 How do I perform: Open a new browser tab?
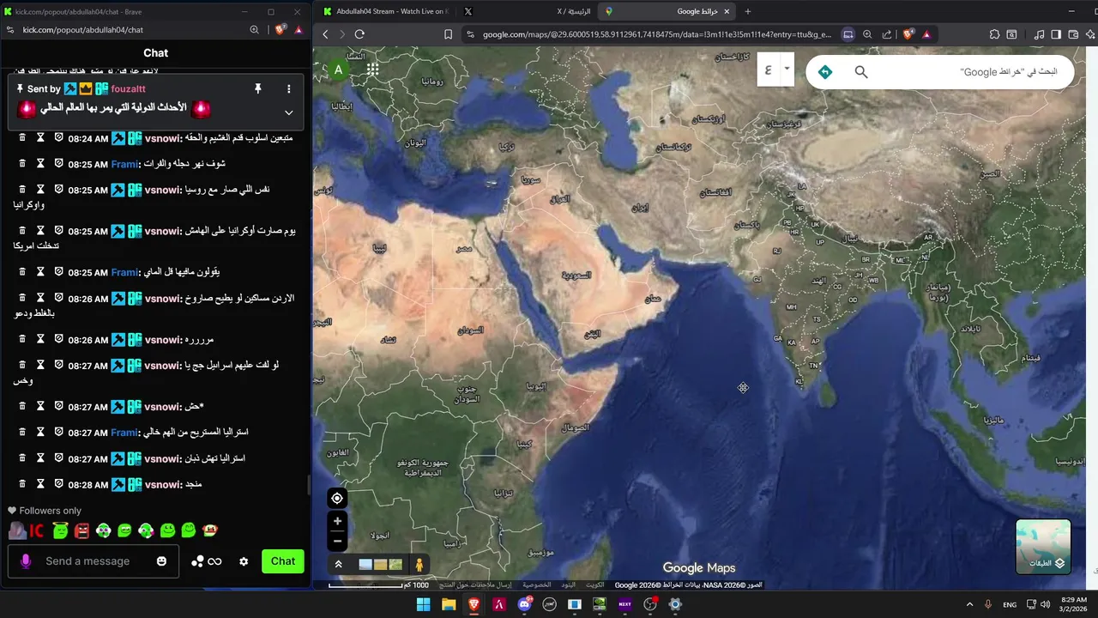pyautogui.click(x=748, y=11)
